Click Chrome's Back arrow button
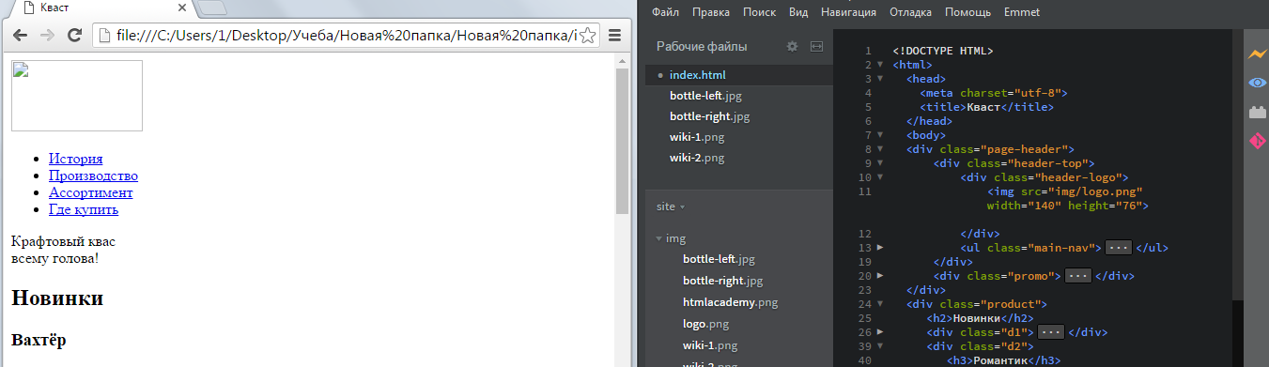This screenshot has width=1269, height=367. (x=20, y=36)
